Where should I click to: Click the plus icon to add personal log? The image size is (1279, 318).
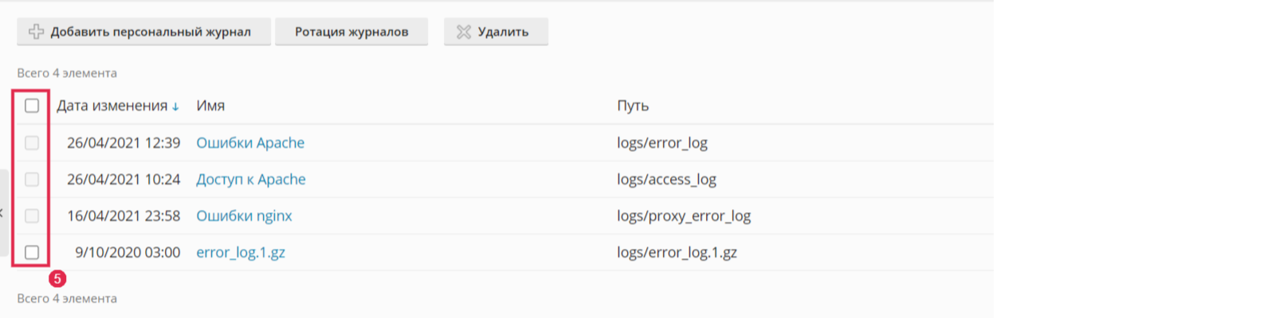pyautogui.click(x=36, y=32)
